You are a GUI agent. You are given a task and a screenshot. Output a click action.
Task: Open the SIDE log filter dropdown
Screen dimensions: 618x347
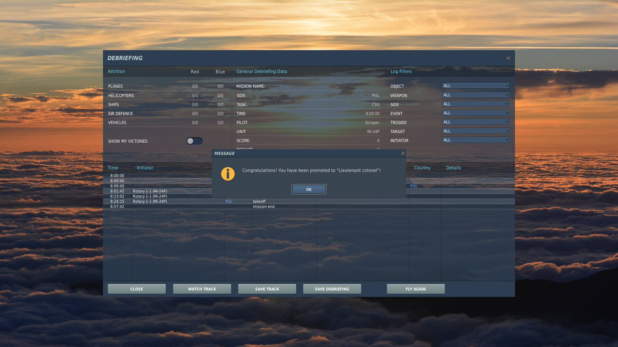[x=475, y=104]
